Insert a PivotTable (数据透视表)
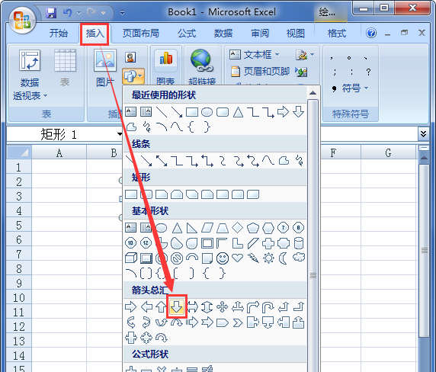Viewport: 436px width, 372px height. [x=30, y=75]
